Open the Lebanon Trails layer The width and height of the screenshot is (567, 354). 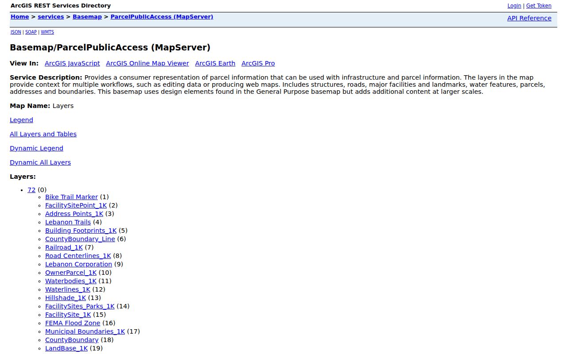click(68, 222)
